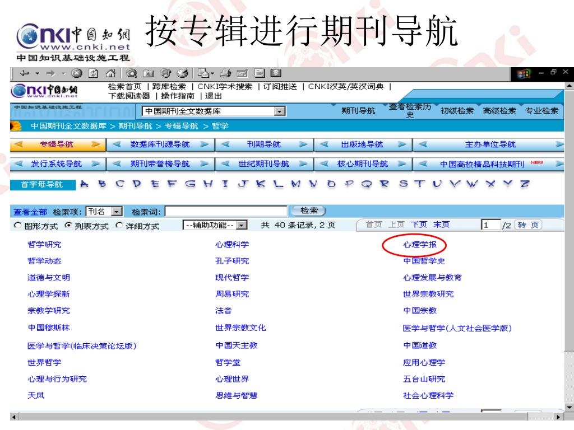Open 中国高校精品科技期刊 tab
574x430 pixels.
(490, 164)
